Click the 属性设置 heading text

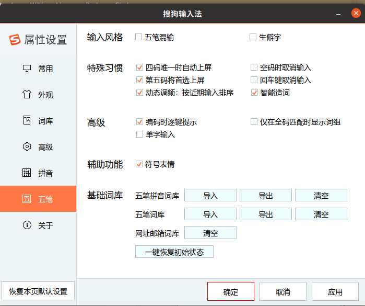coord(45,40)
